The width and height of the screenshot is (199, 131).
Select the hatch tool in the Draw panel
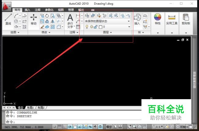[x=24, y=27]
